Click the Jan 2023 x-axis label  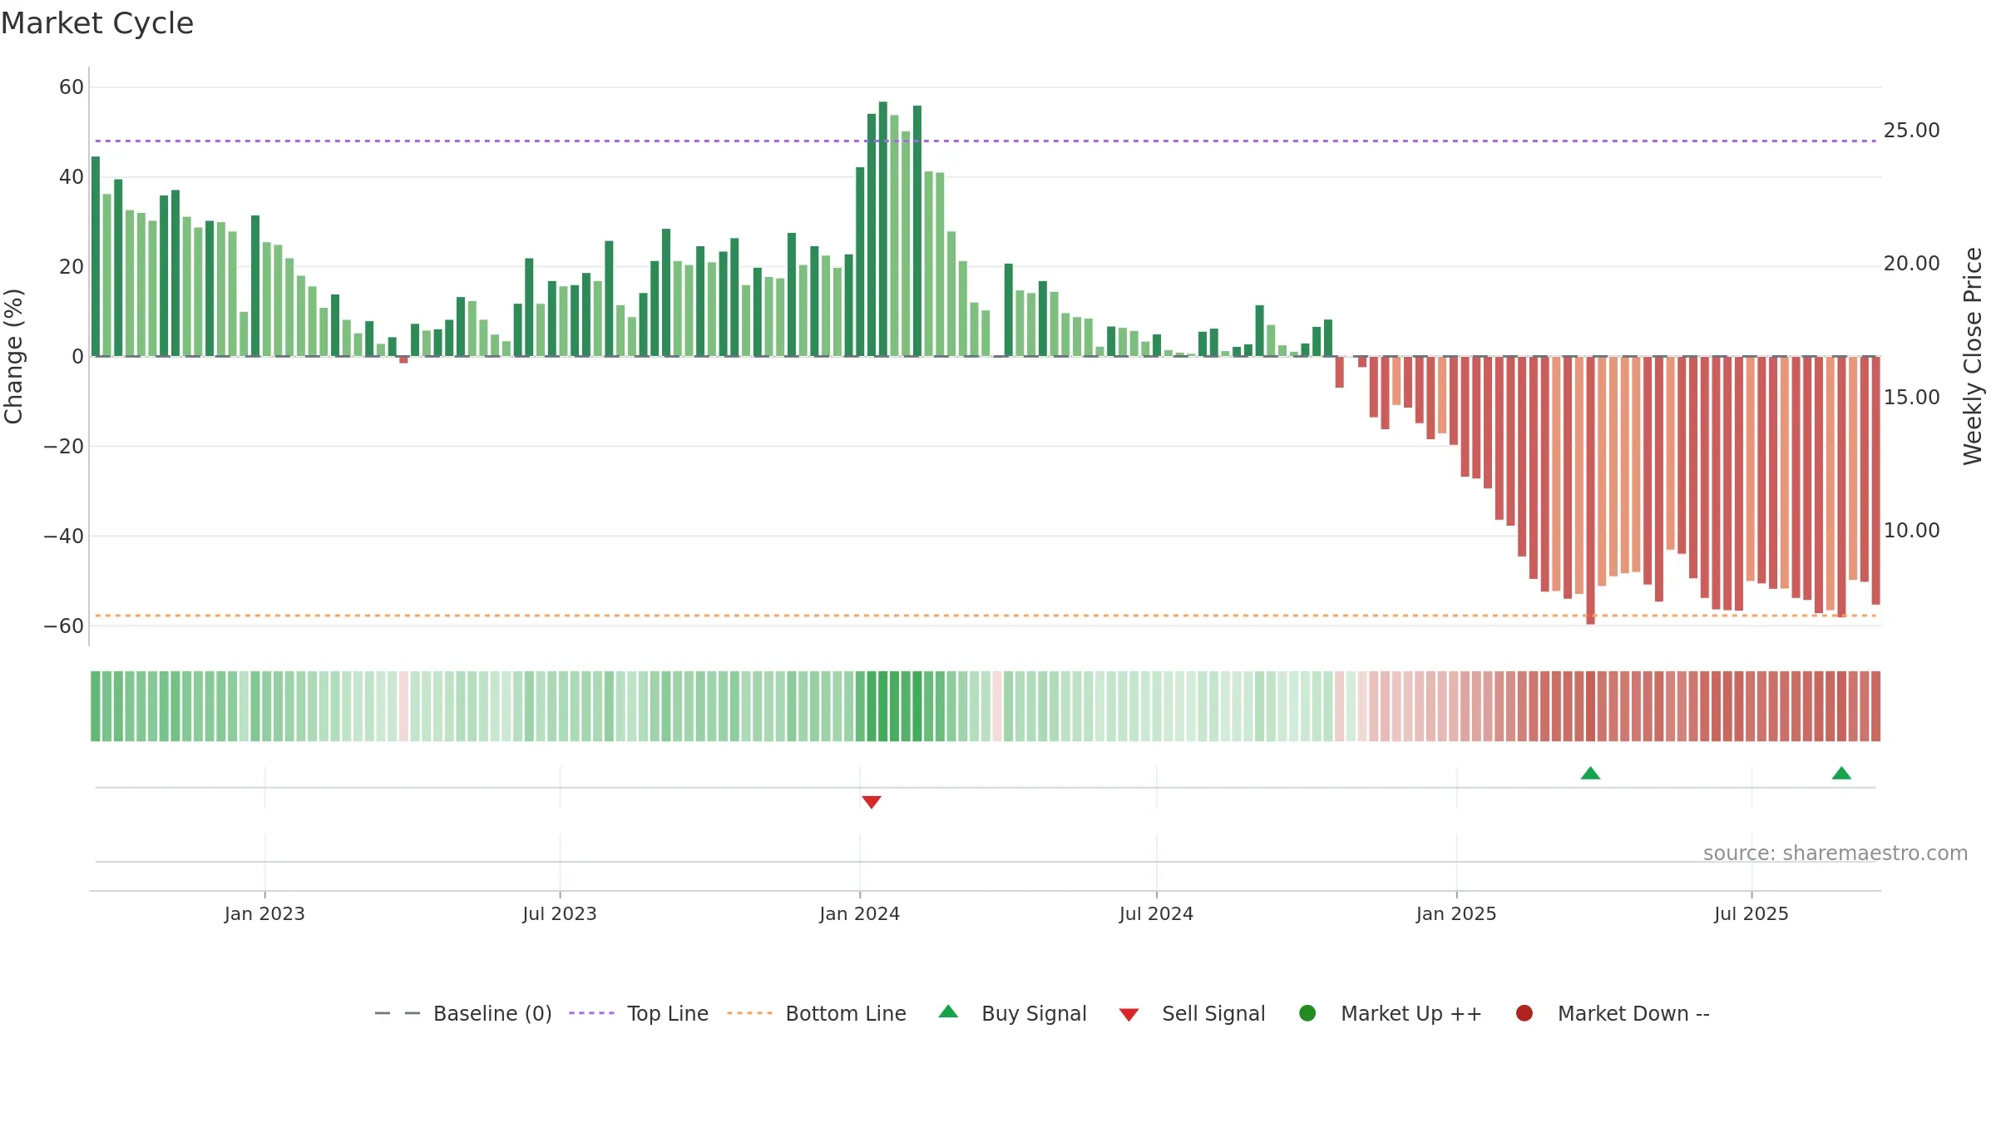coord(264,914)
